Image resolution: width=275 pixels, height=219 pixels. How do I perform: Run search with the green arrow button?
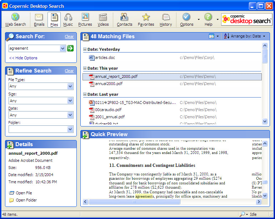coord(70,48)
